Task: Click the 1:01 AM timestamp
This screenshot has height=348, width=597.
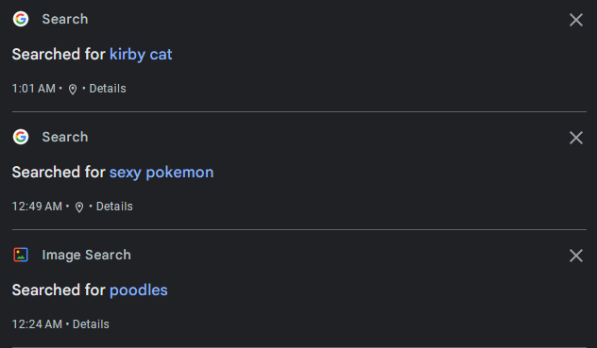Action: 33,89
